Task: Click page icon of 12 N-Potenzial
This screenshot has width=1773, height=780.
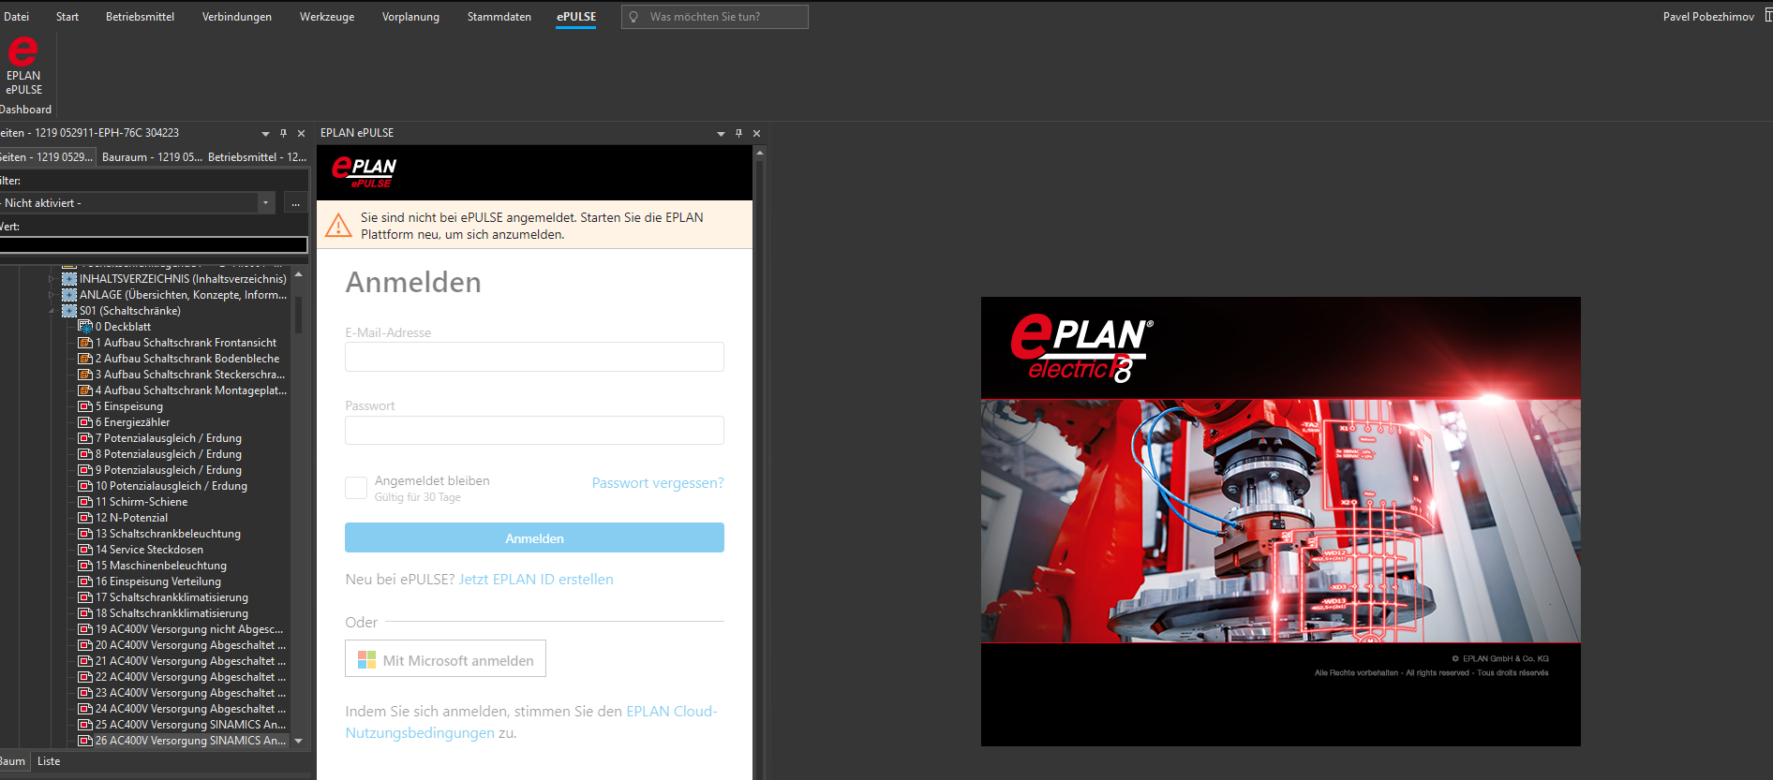Action: pyautogui.click(x=85, y=518)
